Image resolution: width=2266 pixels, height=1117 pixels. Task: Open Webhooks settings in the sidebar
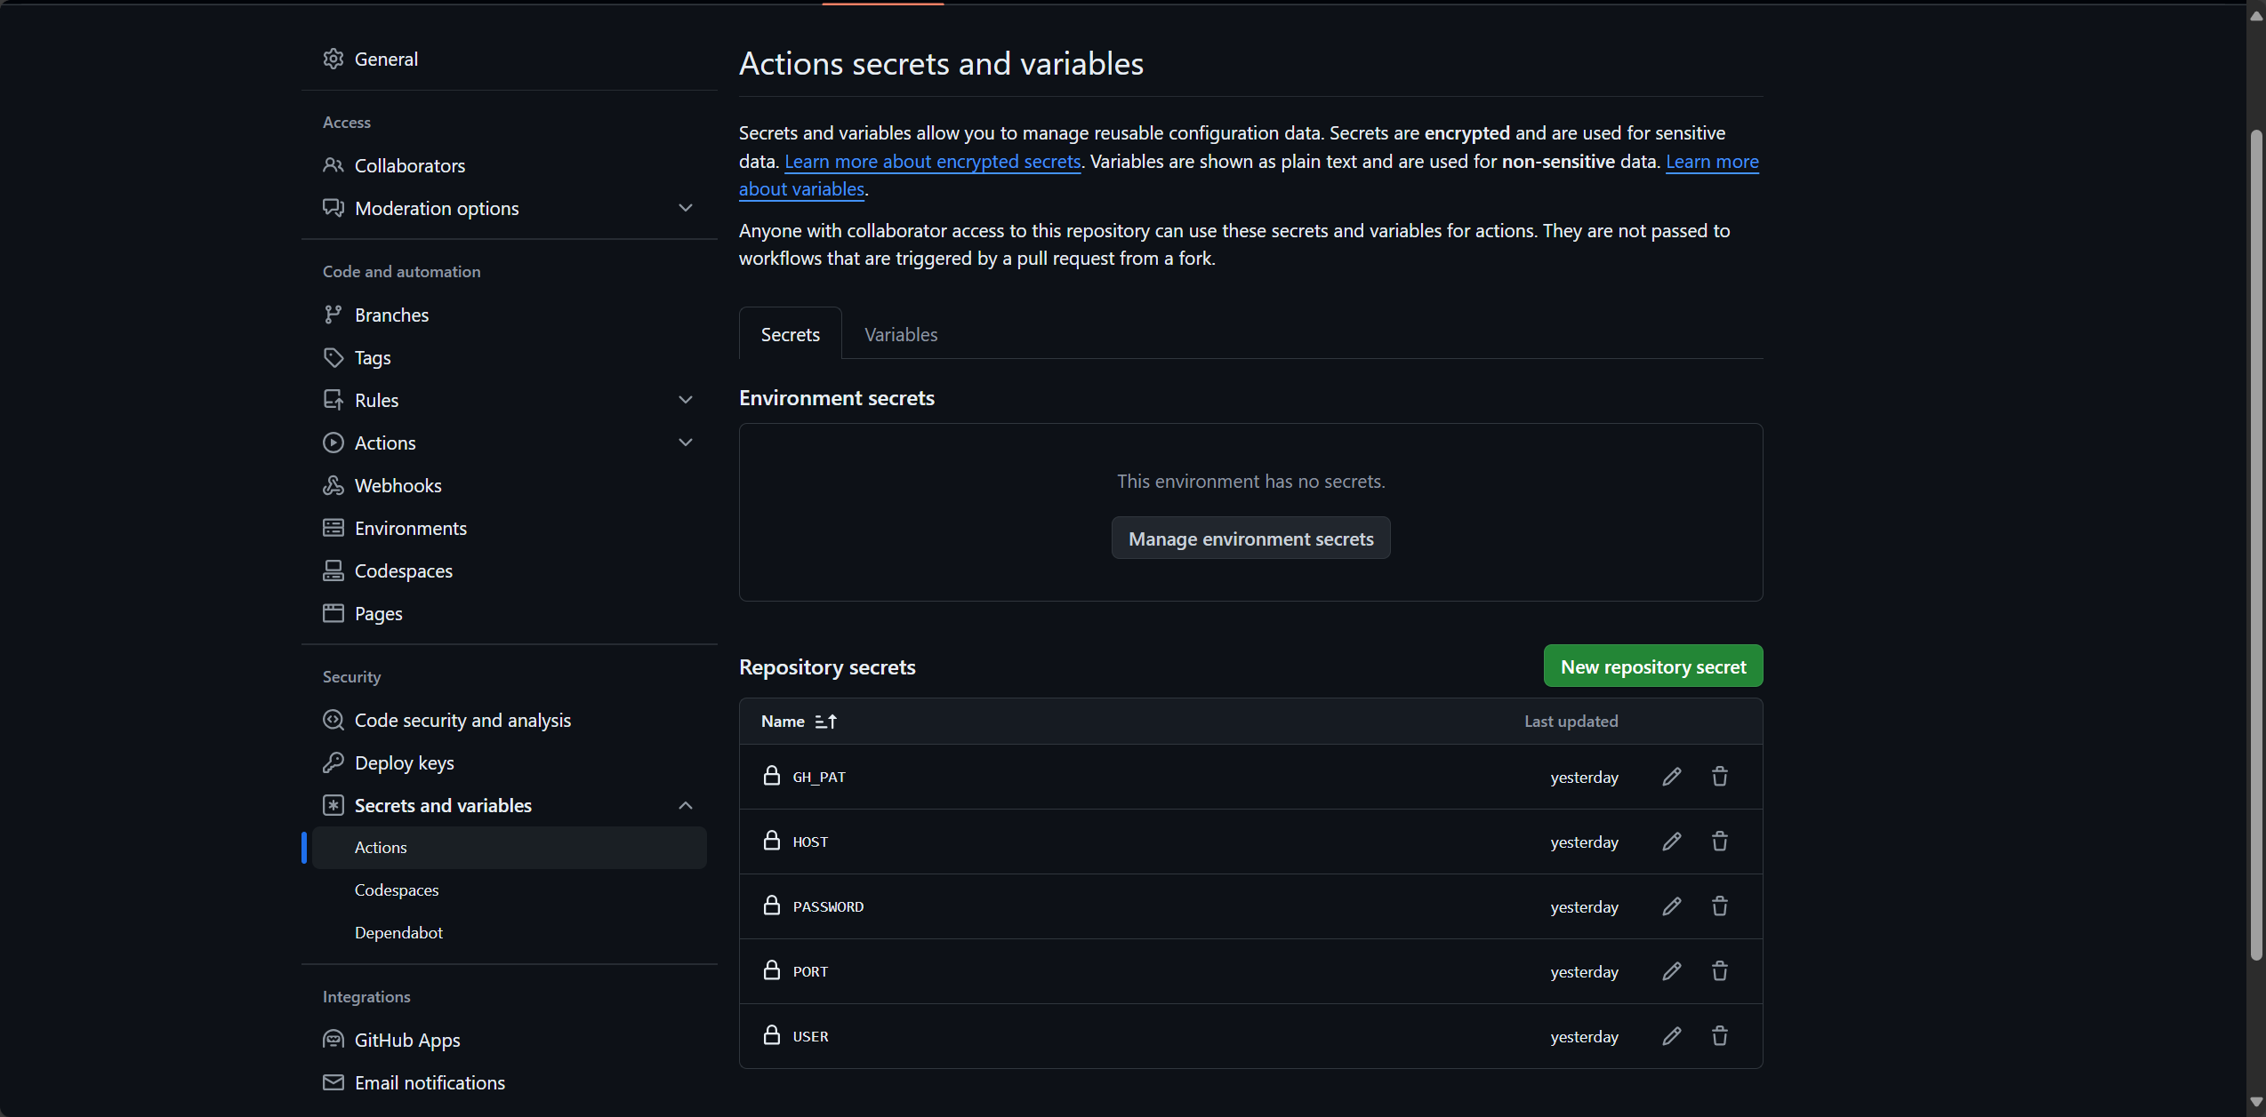[398, 485]
